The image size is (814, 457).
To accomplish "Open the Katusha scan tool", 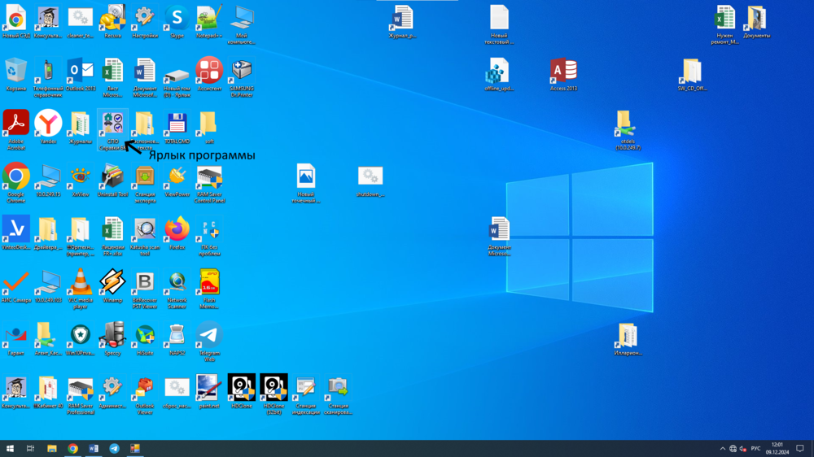I will [x=145, y=237].
